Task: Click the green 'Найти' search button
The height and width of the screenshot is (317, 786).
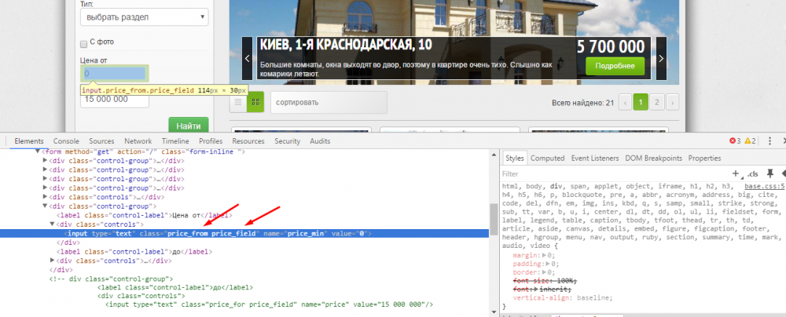Action: click(x=189, y=126)
